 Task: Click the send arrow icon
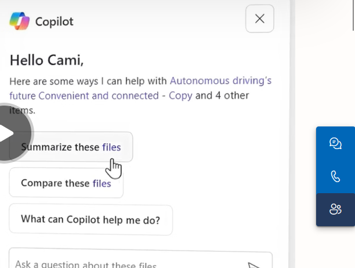(255, 265)
